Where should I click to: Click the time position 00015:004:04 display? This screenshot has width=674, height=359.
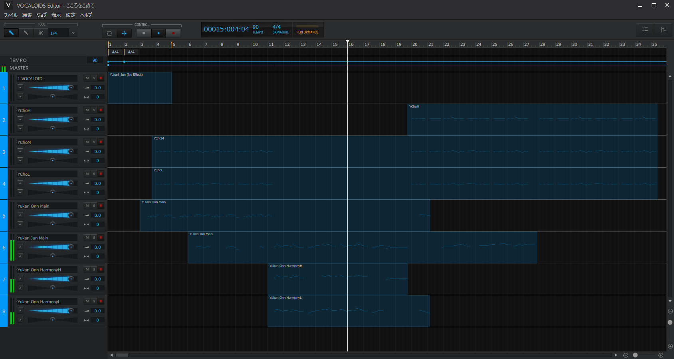click(226, 29)
